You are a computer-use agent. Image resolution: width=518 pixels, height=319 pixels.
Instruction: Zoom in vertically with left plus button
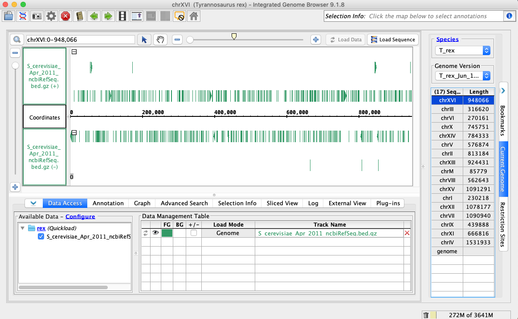click(x=15, y=187)
